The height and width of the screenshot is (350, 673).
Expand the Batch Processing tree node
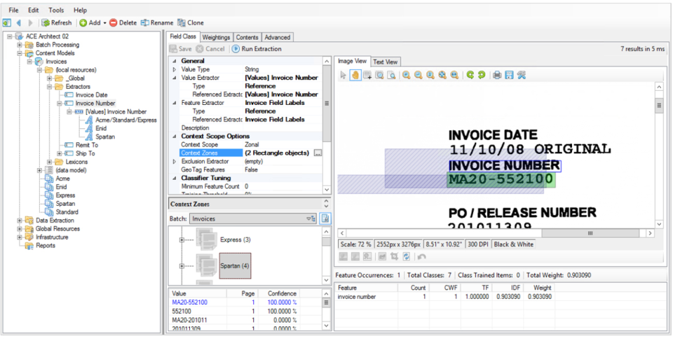[x=19, y=45]
